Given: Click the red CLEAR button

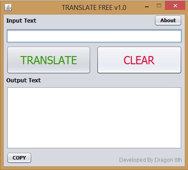Looking at the screenshot, I should click(139, 60).
